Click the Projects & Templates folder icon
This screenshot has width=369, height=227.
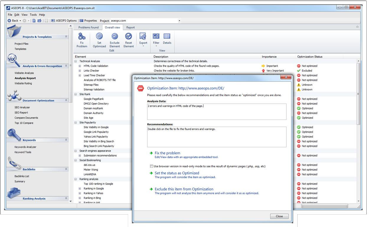(14, 32)
